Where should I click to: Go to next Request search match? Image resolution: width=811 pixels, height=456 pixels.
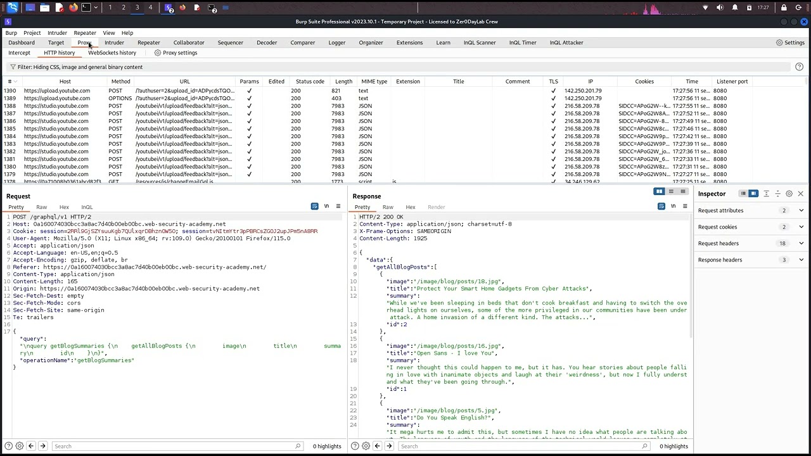coord(42,446)
